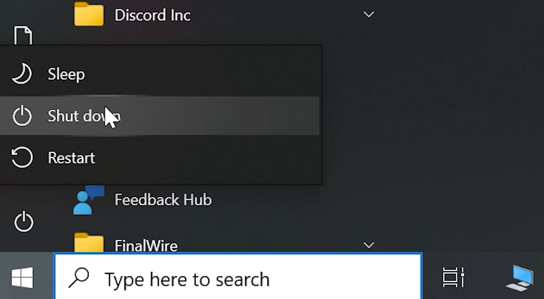Click the Discord Inc folder icon
This screenshot has width=544, height=299.
pyautogui.click(x=89, y=14)
